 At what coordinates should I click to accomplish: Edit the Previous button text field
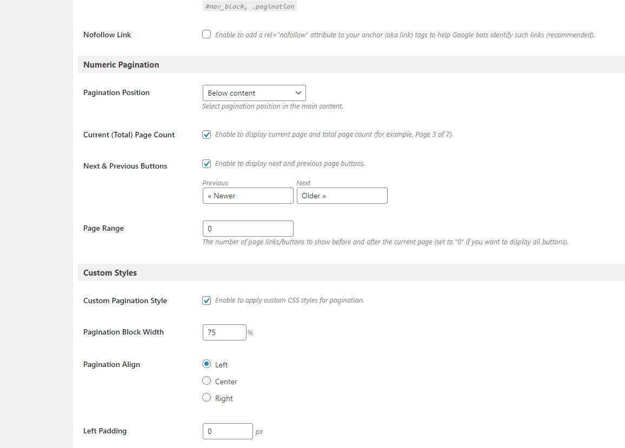pyautogui.click(x=248, y=196)
